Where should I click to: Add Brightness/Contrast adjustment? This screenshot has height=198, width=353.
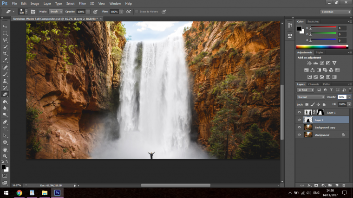pyautogui.click(x=309, y=63)
